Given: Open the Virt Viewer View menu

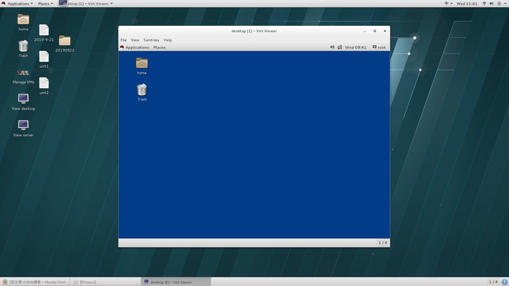Looking at the screenshot, I should 135,40.
